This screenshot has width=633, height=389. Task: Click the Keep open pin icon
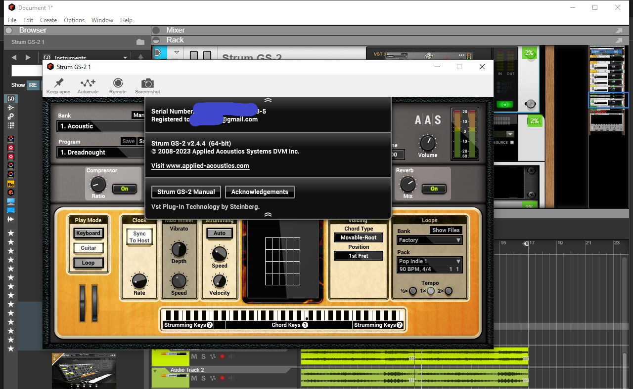tap(58, 83)
